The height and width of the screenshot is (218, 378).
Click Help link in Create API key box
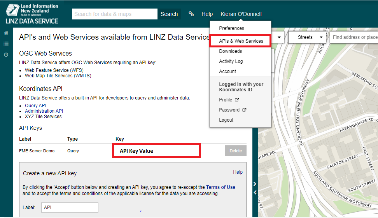[x=238, y=172]
